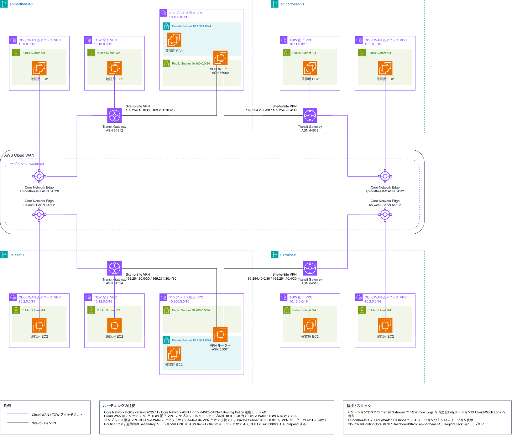The width and height of the screenshot is (512, 435).
Task: Click the "Core Network Policy version 2025.11" note line
Action: click(185, 412)
